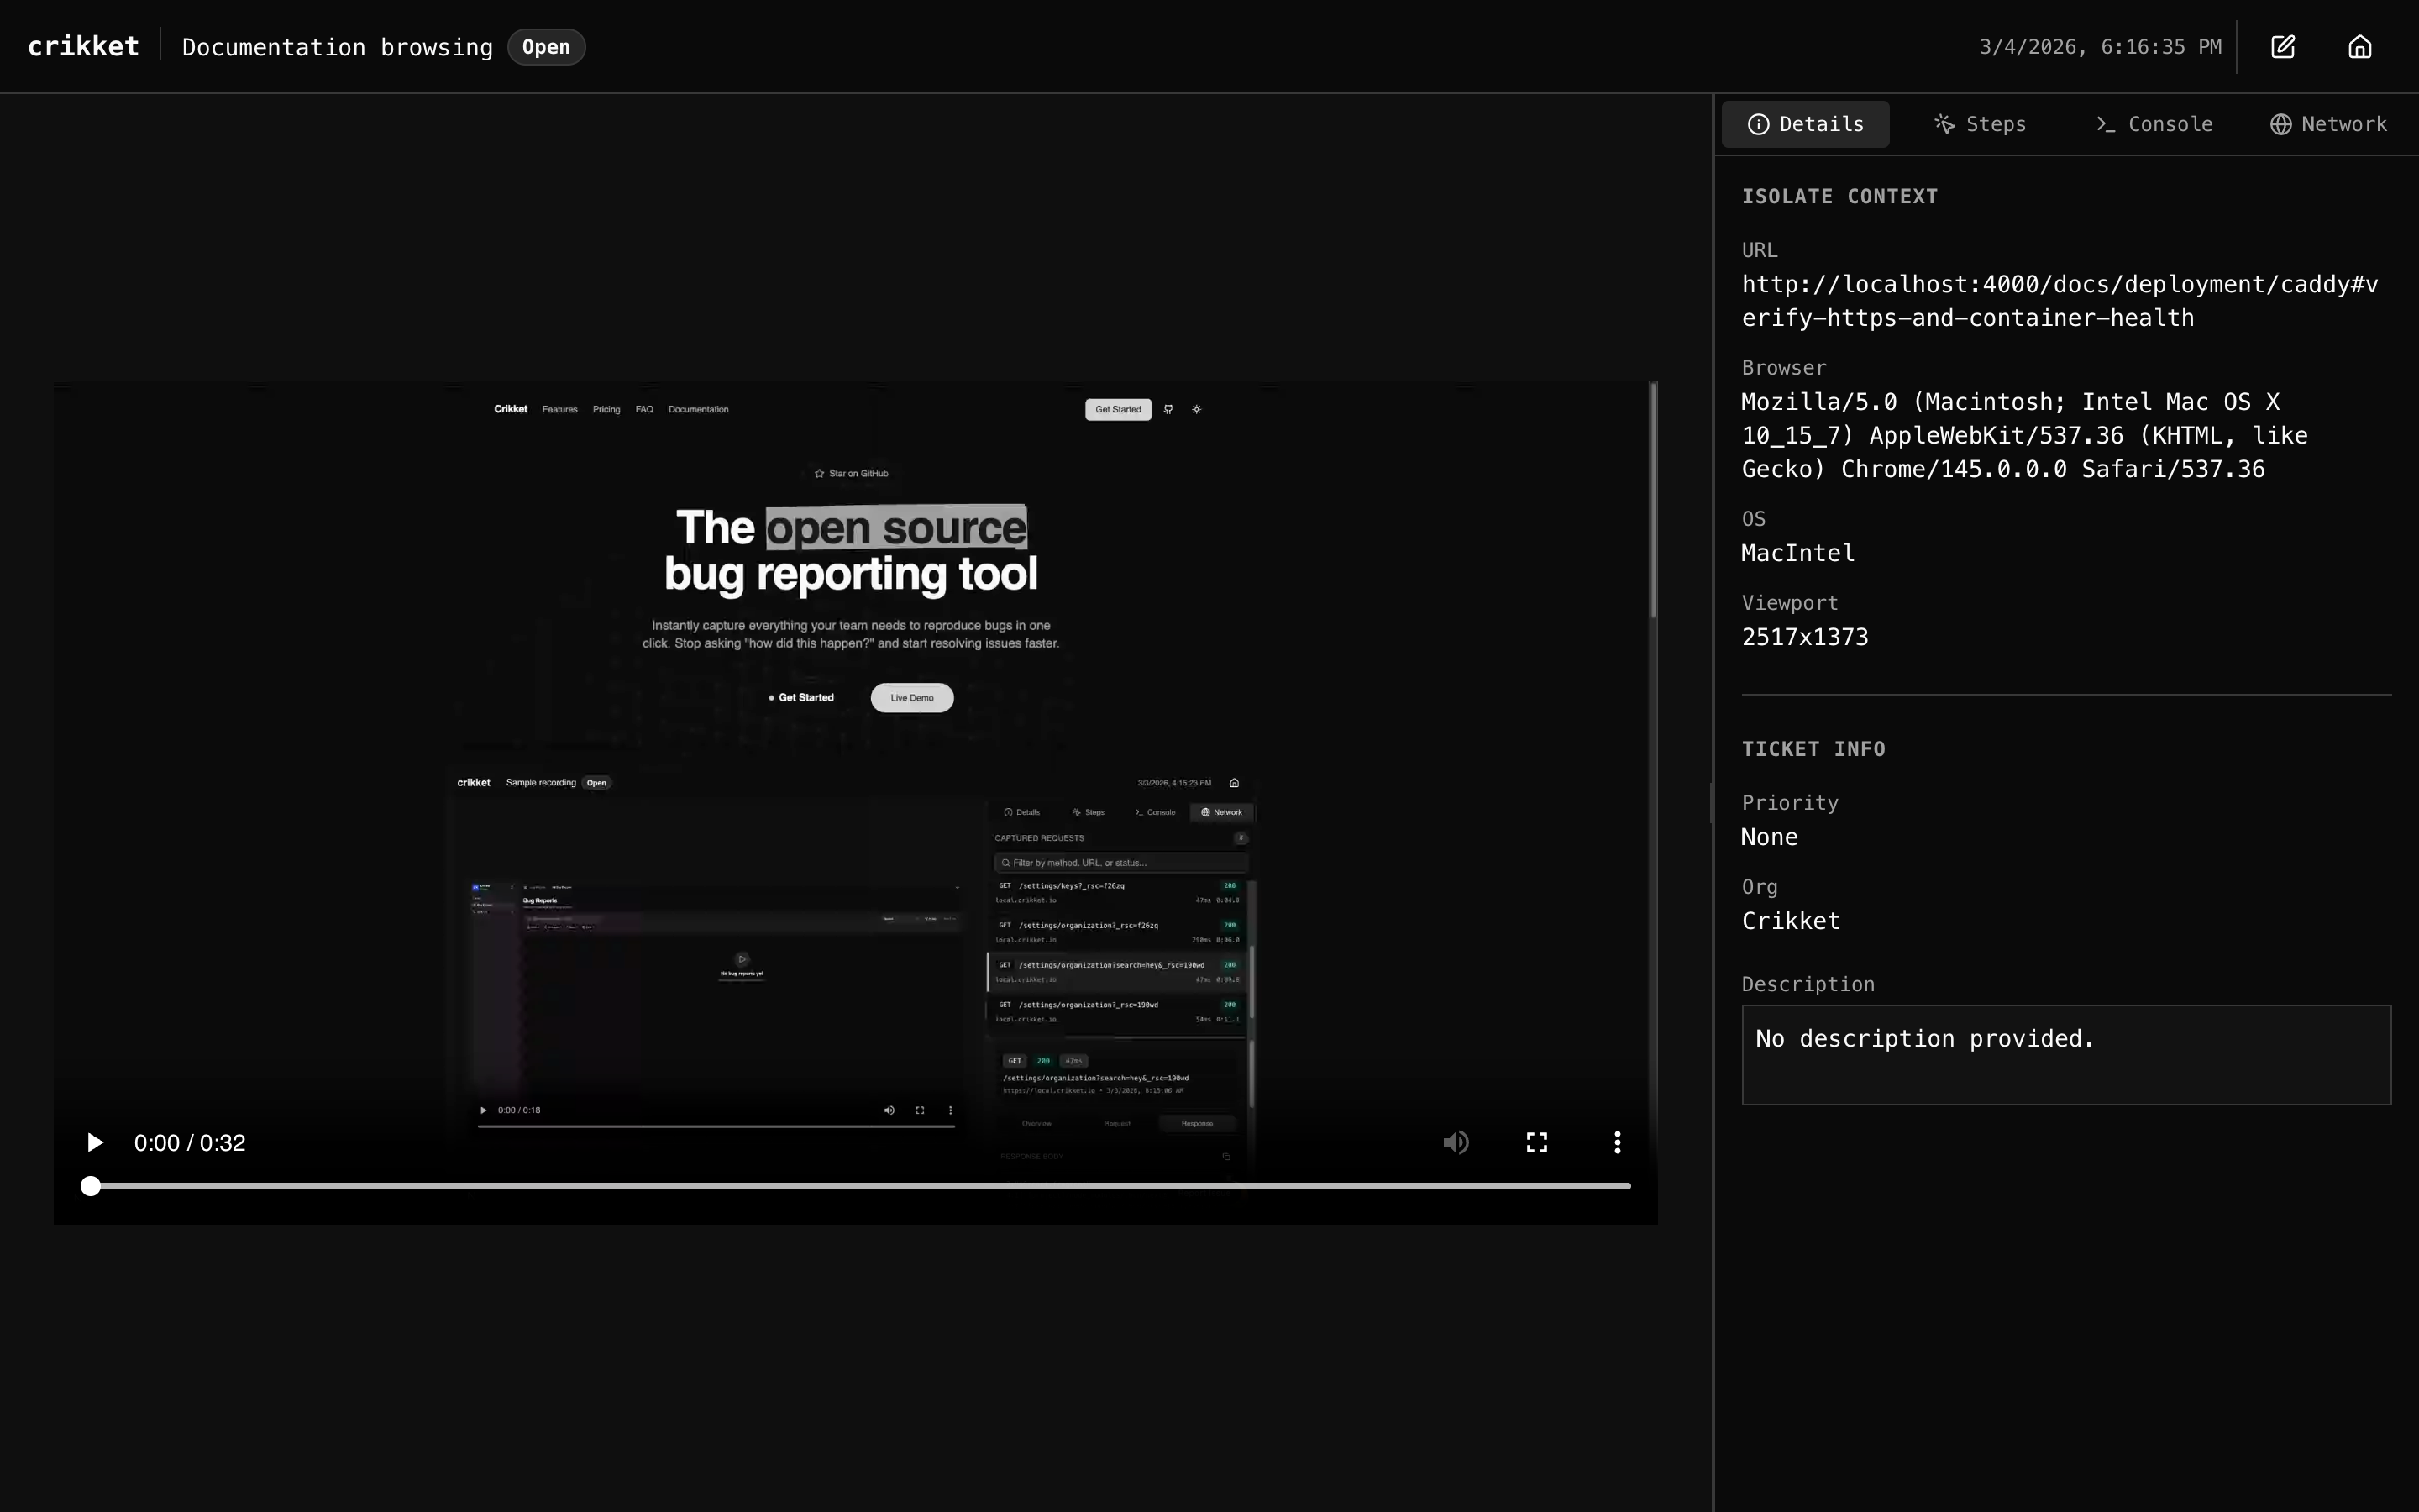This screenshot has width=2419, height=1512.
Task: Enter fullscreen using the expand icon
Action: point(1535,1141)
